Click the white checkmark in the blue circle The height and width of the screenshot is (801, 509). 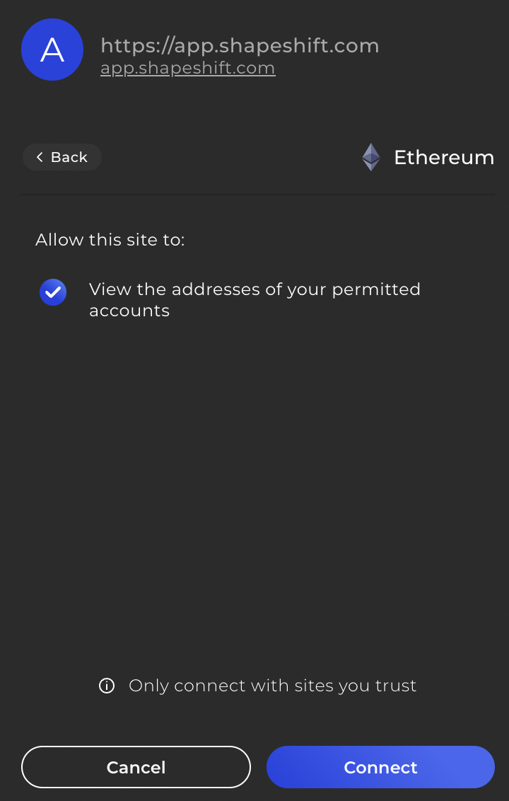click(53, 292)
